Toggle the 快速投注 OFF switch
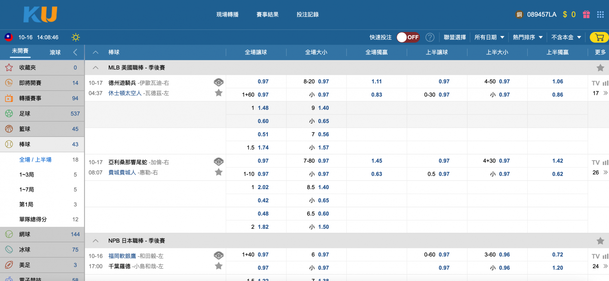The image size is (609, 281). [x=408, y=37]
